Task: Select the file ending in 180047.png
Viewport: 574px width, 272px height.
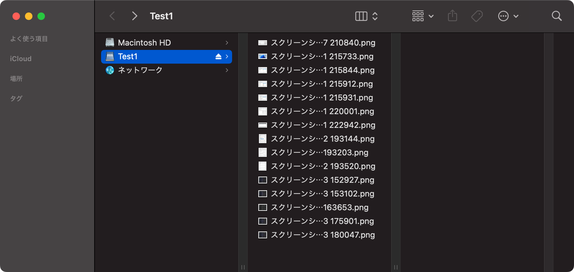Action: coord(323,235)
